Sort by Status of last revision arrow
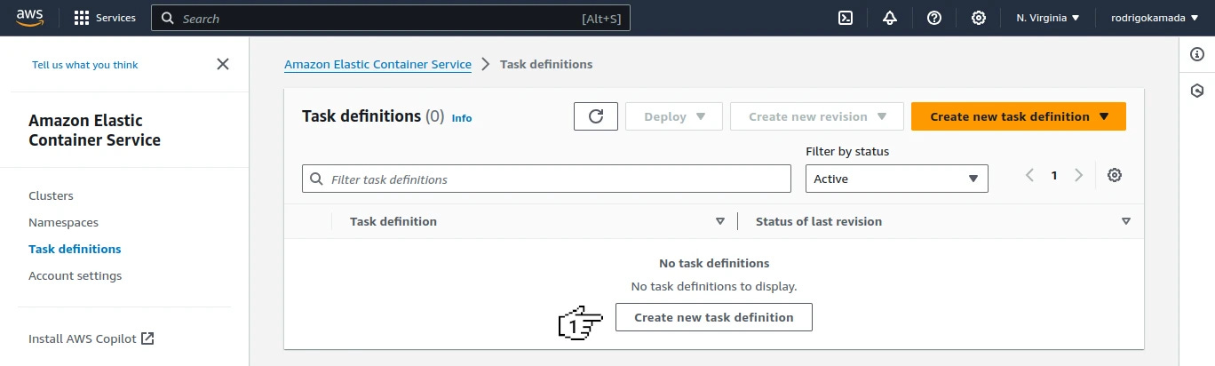This screenshot has height=366, width=1215. click(1126, 221)
